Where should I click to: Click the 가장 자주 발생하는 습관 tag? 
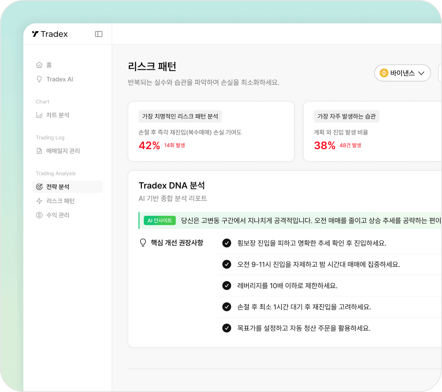[x=347, y=116]
